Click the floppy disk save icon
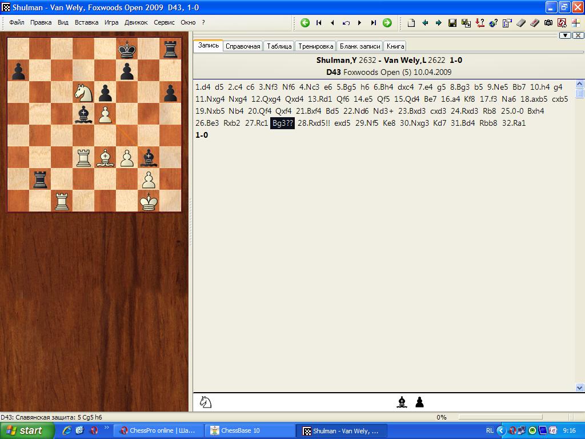This screenshot has width=585, height=439. (x=452, y=23)
